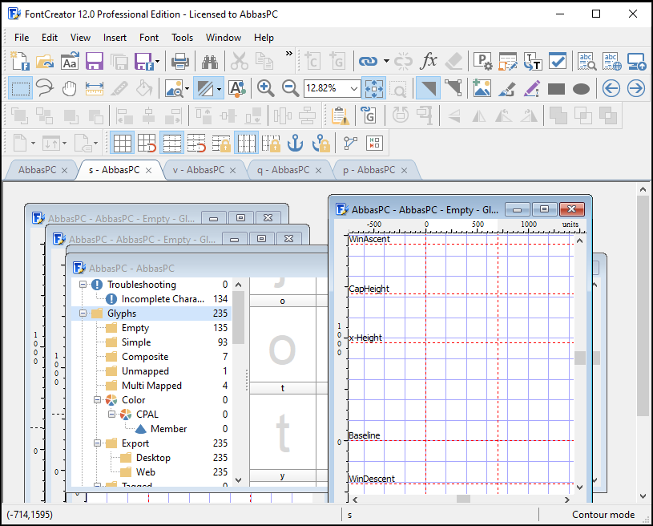Select the measure ruler tool

point(95,88)
